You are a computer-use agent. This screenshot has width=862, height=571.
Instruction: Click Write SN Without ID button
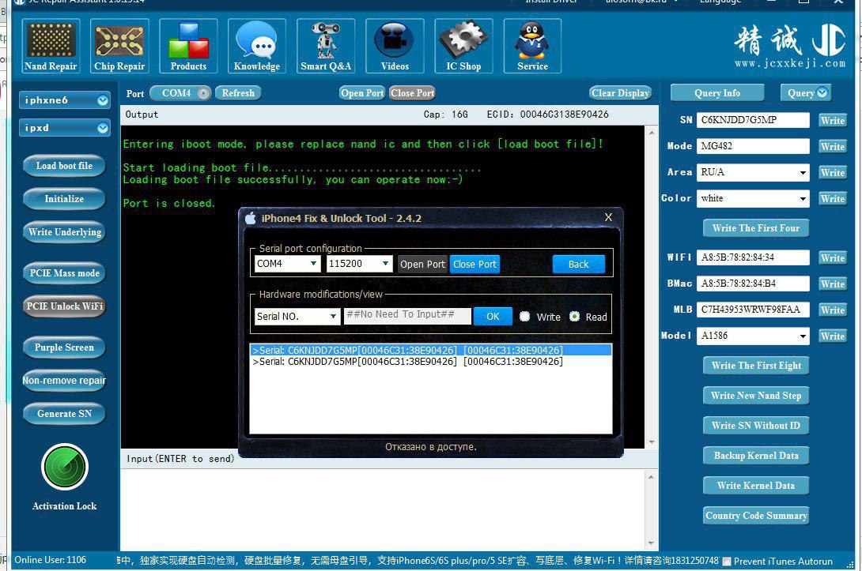[756, 426]
